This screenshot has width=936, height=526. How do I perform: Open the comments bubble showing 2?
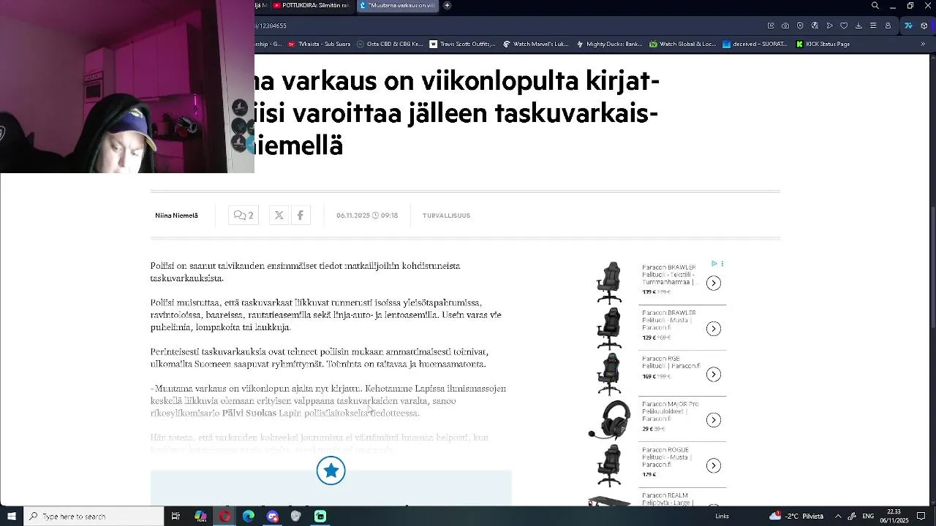244,216
